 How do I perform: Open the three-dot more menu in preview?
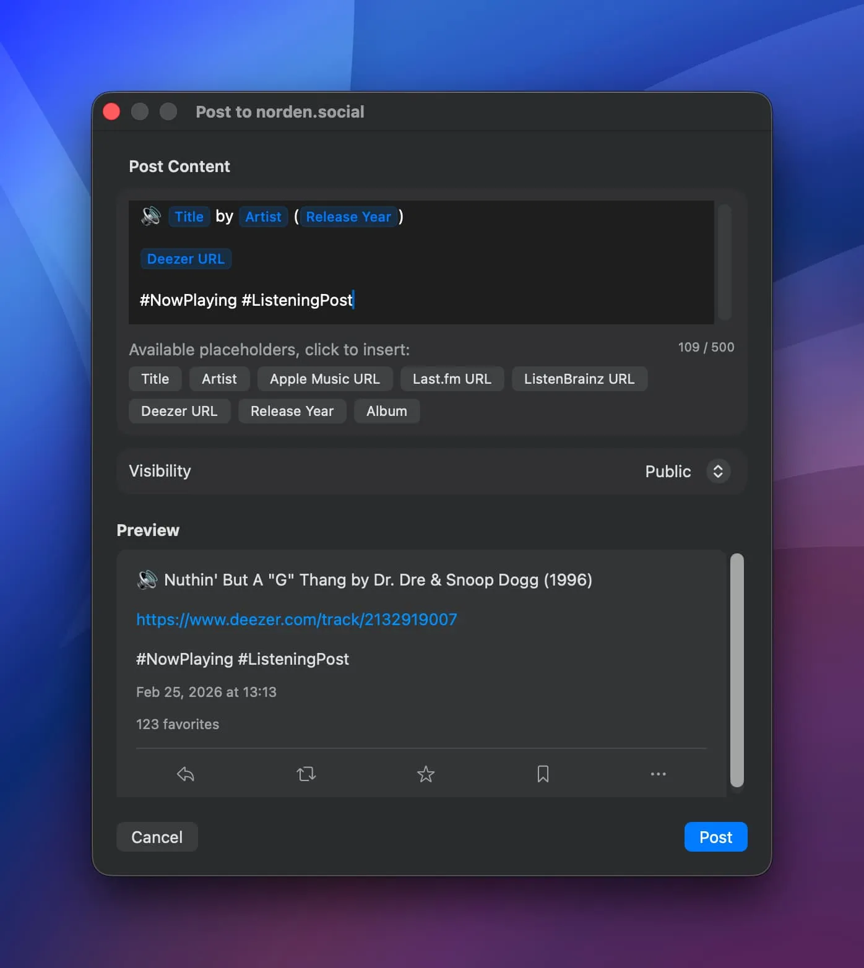[659, 774]
